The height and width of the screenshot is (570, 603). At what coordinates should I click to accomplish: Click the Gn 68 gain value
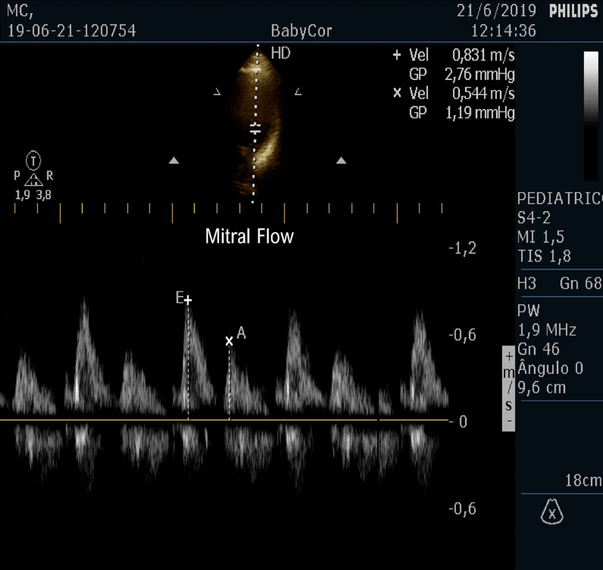[x=581, y=284]
